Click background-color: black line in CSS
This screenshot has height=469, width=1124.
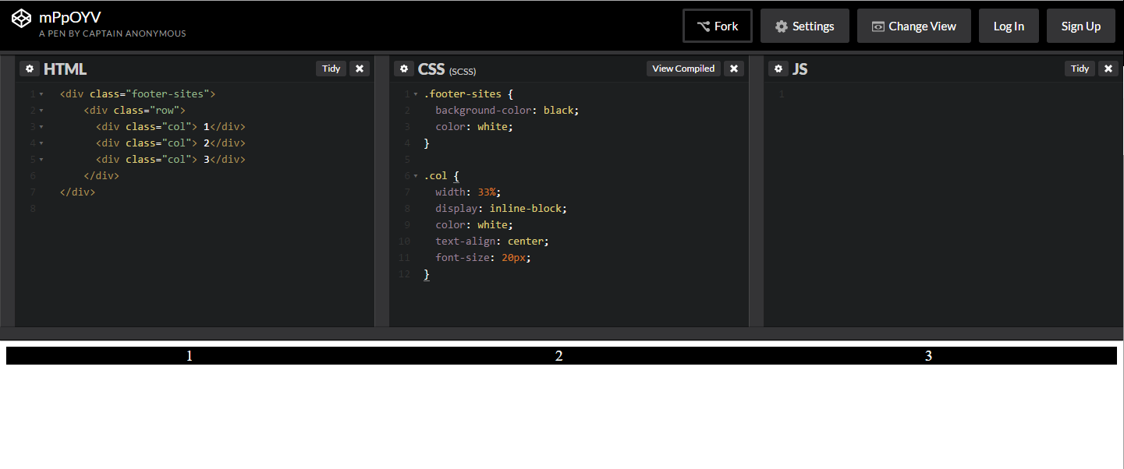tap(508, 110)
